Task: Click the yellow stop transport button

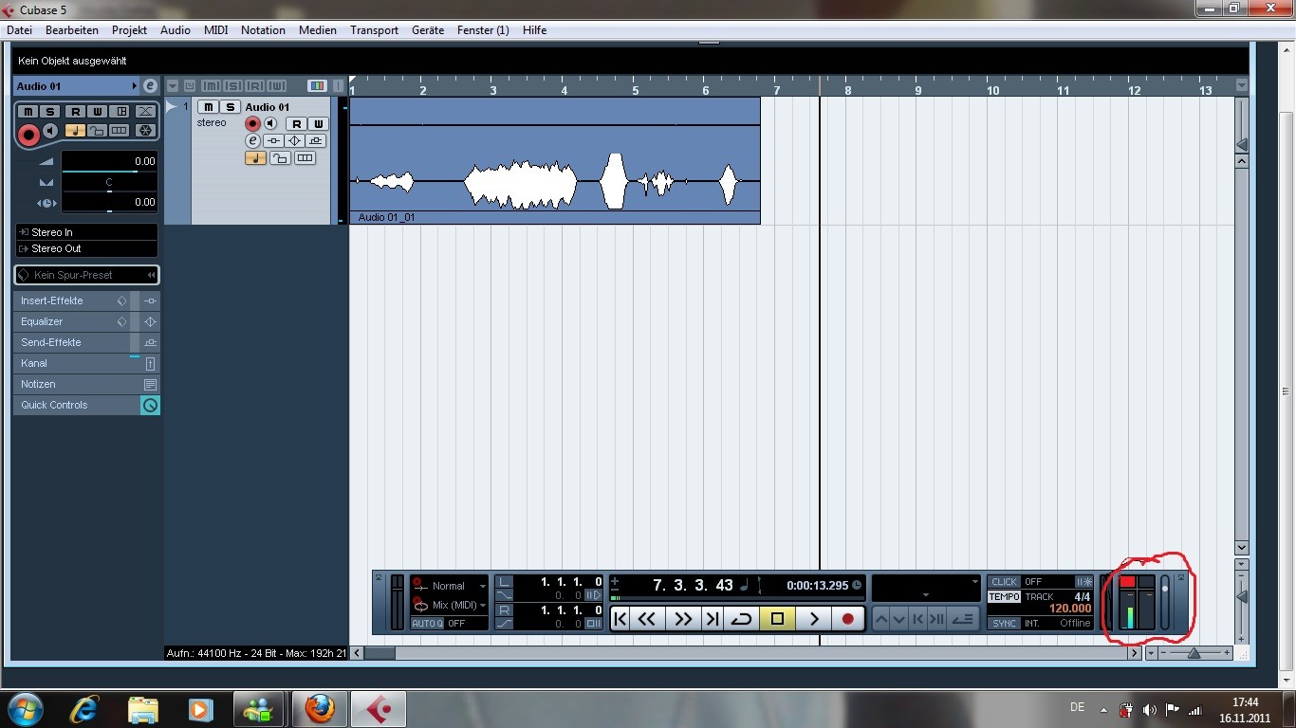Action: [x=777, y=619]
